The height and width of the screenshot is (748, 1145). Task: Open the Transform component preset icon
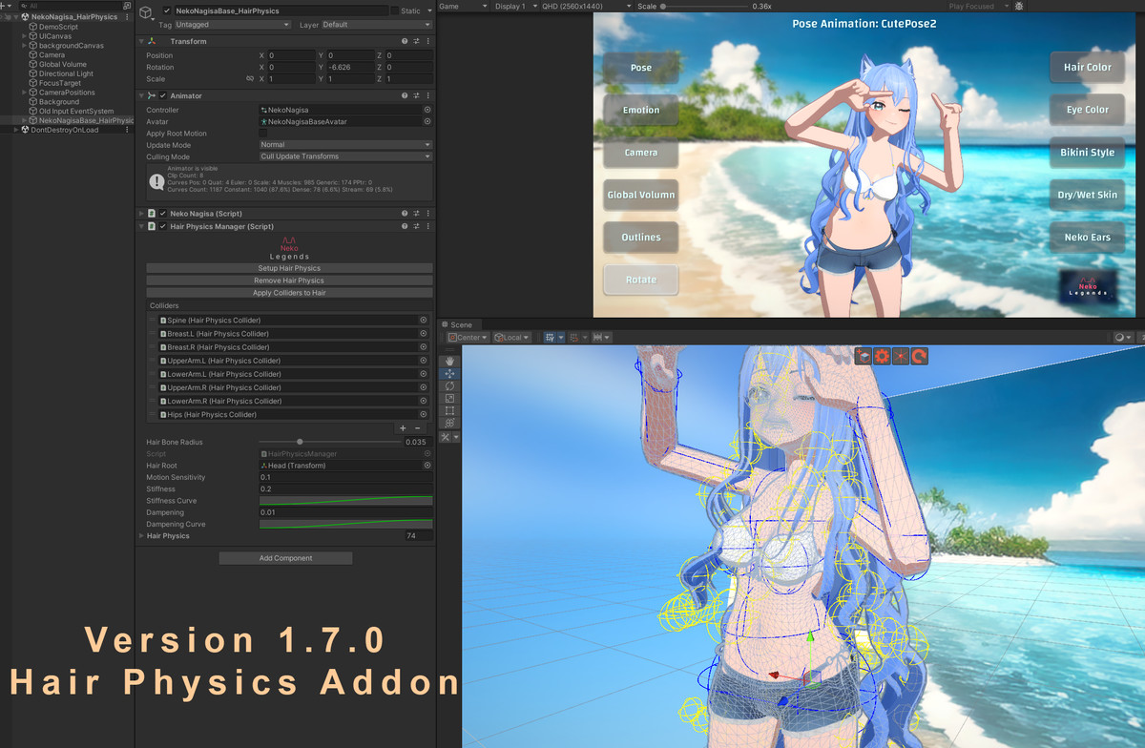[x=416, y=42]
